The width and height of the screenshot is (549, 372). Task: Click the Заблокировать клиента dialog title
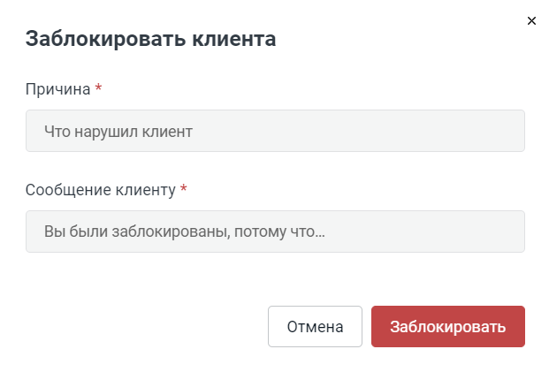pyautogui.click(x=150, y=39)
